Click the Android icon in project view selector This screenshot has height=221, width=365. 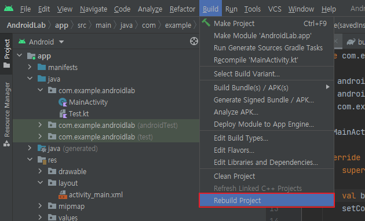click(x=22, y=42)
